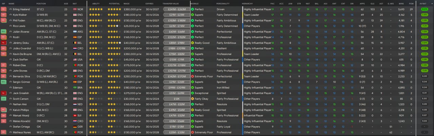Viewport: 434px width, 136px height.
Task: Click Jérémy Doku's red Inj injury badge
Action: (x=3, y=43)
